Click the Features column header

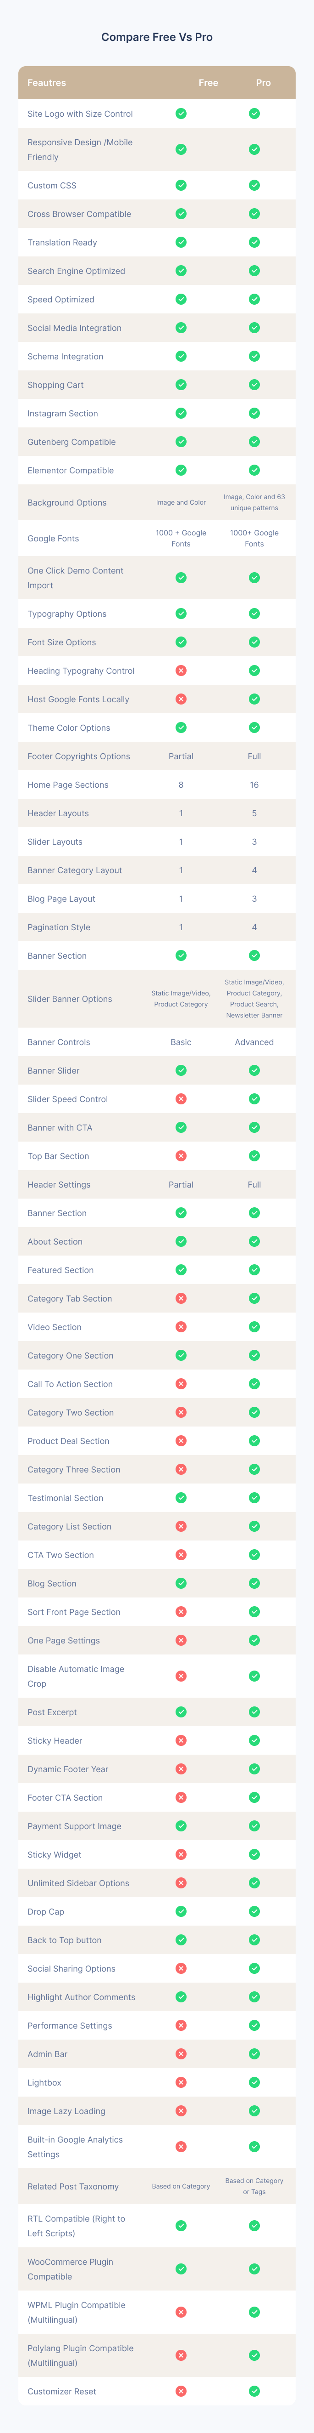coord(47,83)
